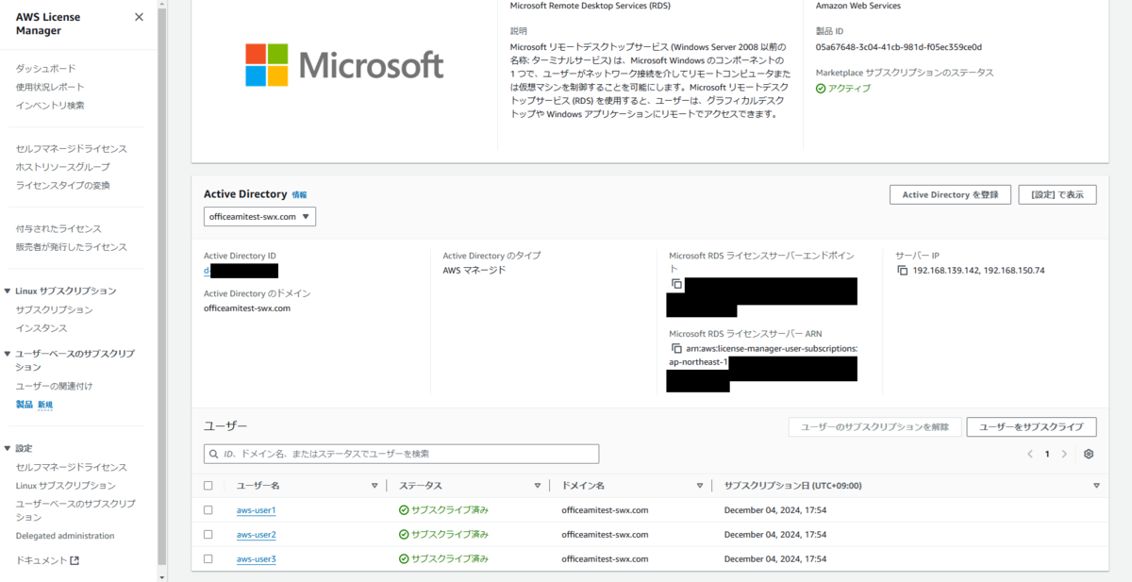This screenshot has height=582, width=1132.
Task: Copy the RDS license server endpoint
Action: 676,284
